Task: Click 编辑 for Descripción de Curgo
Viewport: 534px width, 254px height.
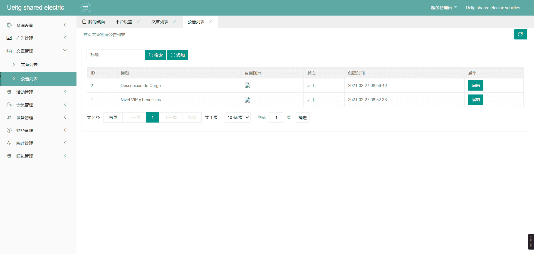Action: pyautogui.click(x=476, y=86)
